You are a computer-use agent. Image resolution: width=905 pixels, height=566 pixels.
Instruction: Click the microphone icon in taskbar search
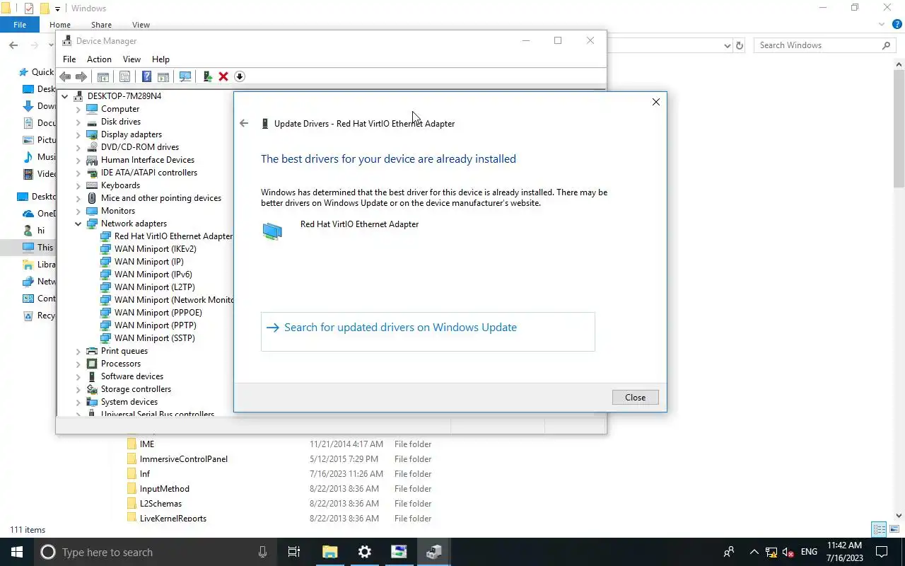262,552
